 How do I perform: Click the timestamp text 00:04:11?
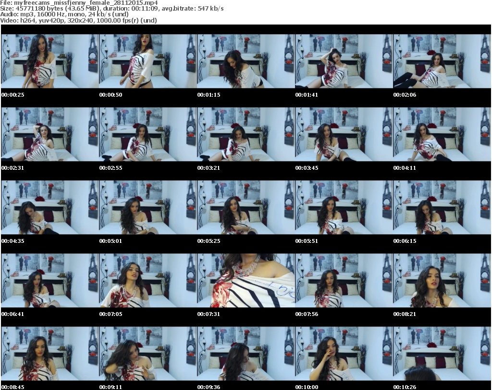tap(405, 168)
